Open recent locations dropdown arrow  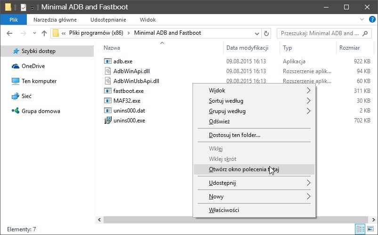pyautogui.click(x=34, y=33)
